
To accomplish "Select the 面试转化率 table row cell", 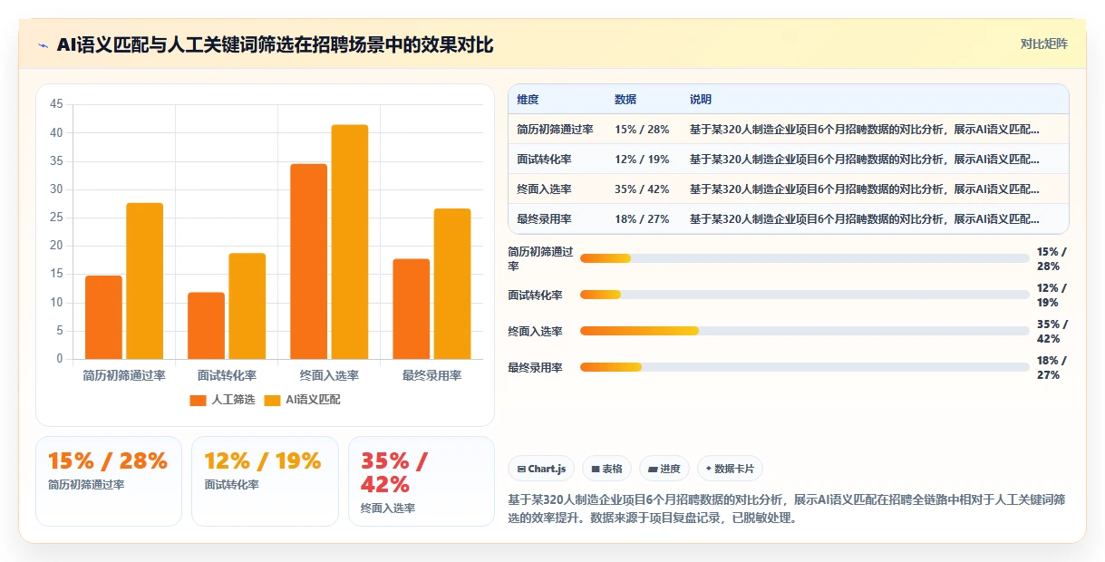I will pyautogui.click(x=544, y=160).
